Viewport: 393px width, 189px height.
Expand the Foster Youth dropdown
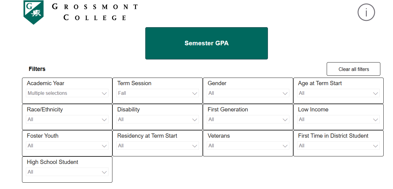tap(67, 146)
